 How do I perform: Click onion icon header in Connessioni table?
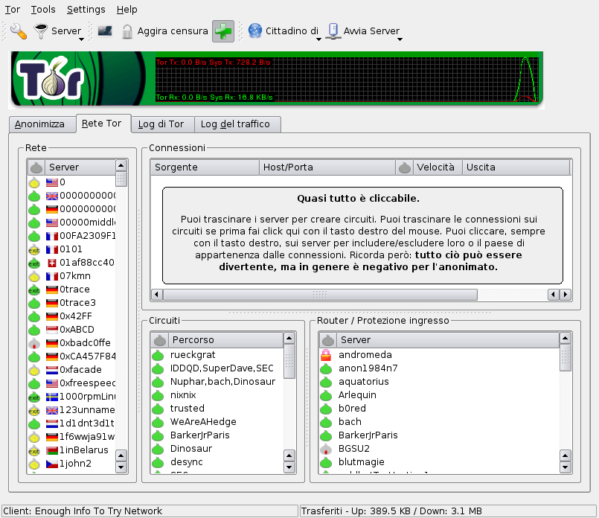pyautogui.click(x=405, y=167)
